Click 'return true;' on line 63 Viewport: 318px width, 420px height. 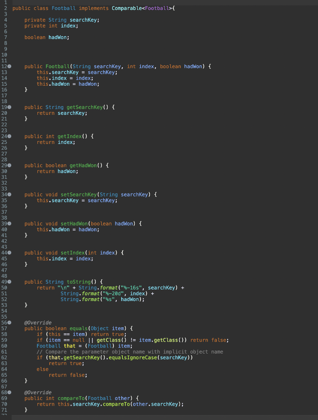pos(66,363)
